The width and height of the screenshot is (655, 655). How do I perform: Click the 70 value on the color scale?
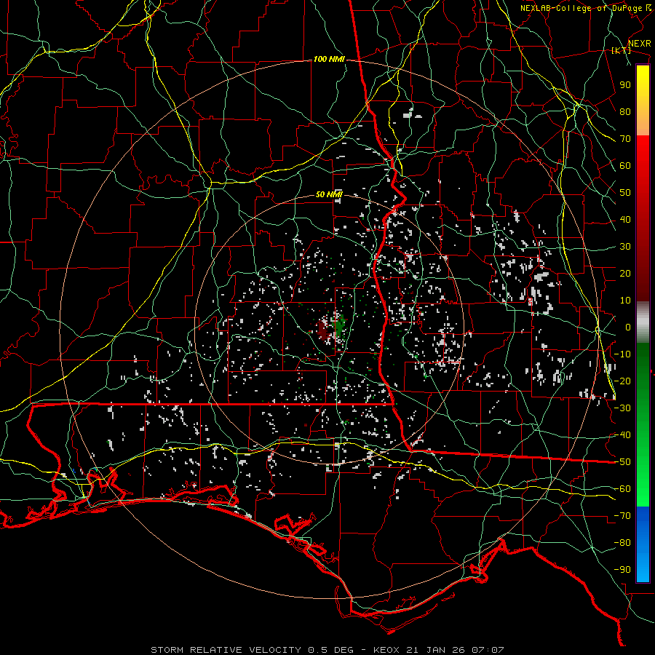point(625,139)
